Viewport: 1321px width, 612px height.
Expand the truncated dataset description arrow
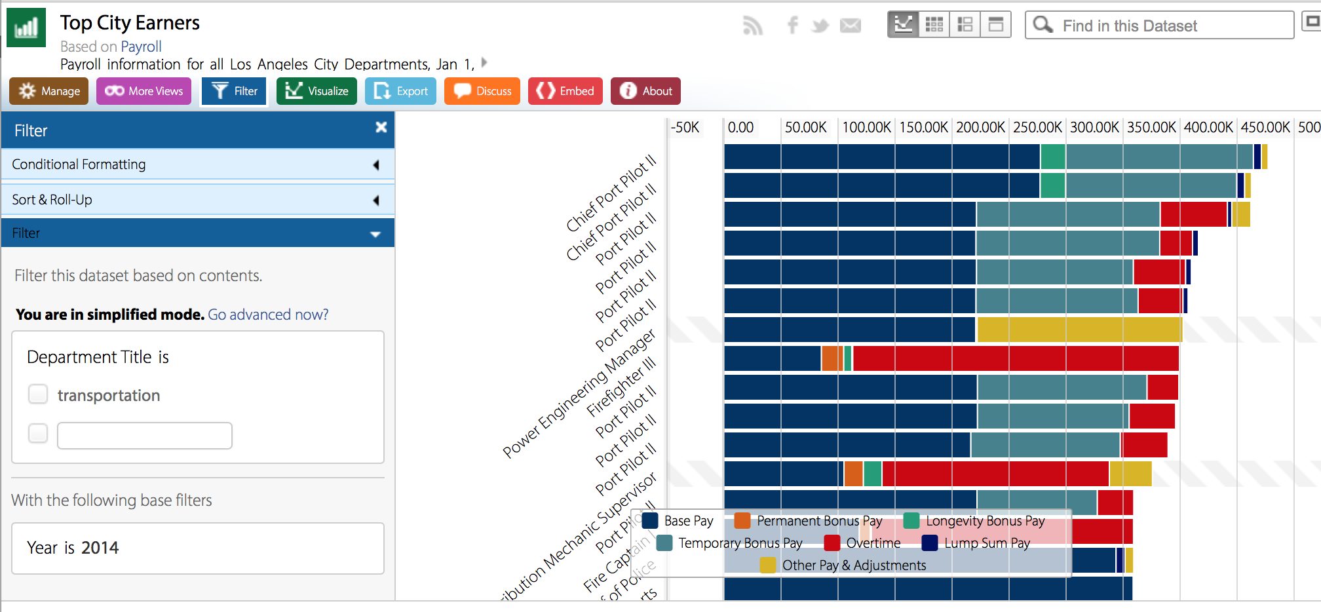484,63
